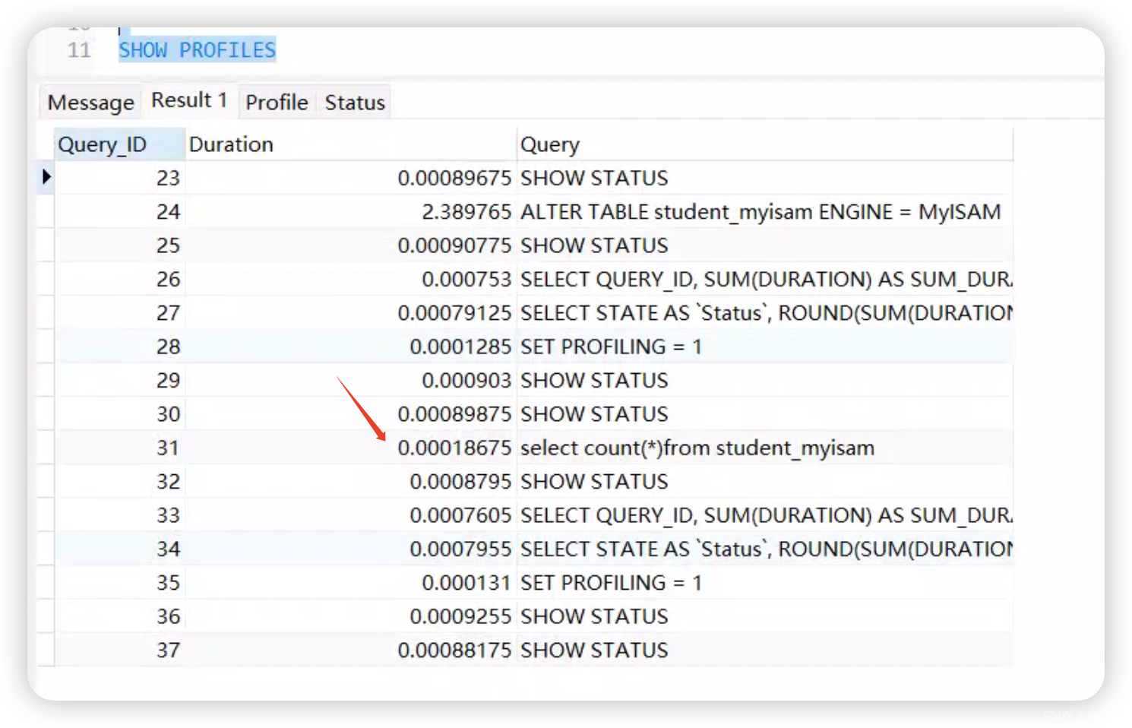The image size is (1132, 728).
Task: Select SELECT QUERY_ID query in row 33
Action: (767, 515)
